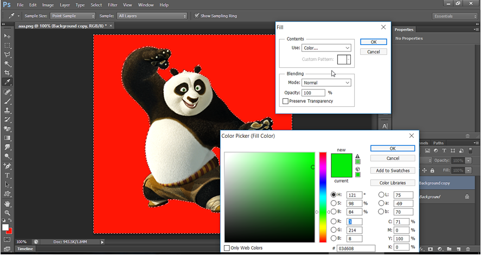481x256 pixels.
Task: Select the Gradient tool
Action: [x=7, y=138]
